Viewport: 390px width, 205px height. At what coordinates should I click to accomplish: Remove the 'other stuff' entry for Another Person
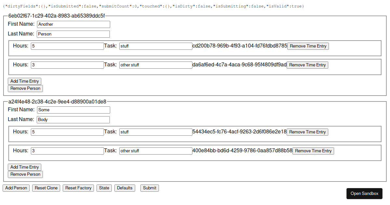307,65
